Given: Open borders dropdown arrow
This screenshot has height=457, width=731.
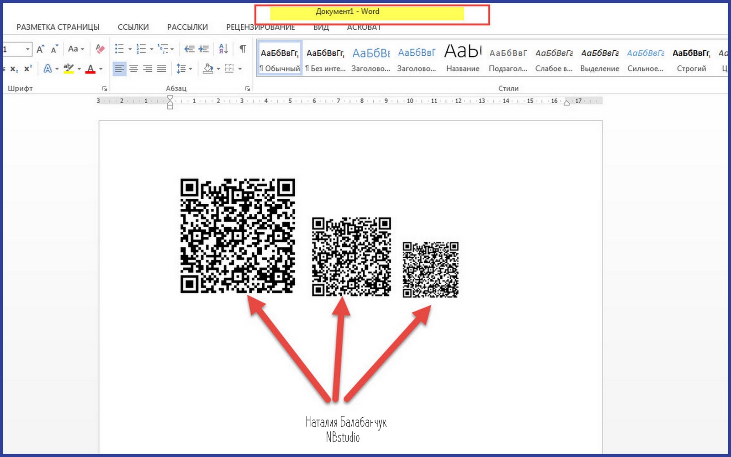Looking at the screenshot, I should tap(240, 69).
